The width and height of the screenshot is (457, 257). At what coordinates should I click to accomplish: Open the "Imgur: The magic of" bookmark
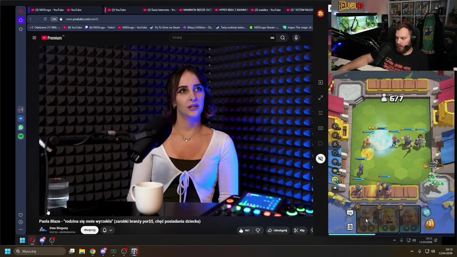(297, 27)
